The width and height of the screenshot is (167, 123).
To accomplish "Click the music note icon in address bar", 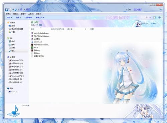I will coord(16,10).
